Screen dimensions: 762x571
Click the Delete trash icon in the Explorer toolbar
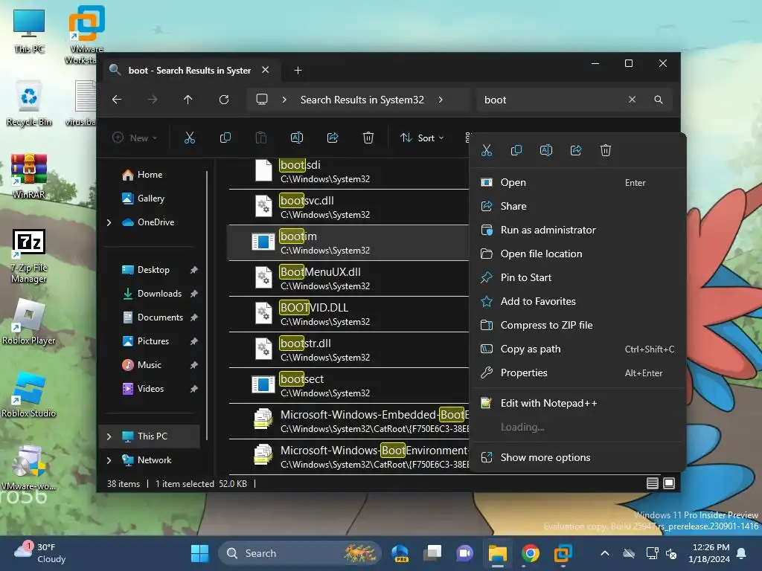pos(368,138)
